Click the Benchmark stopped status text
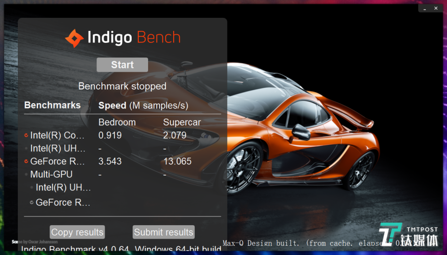Viewport: 447px width, 255px height. click(122, 86)
